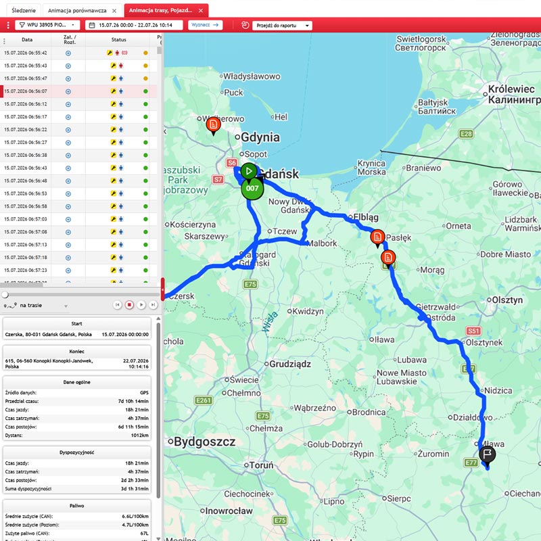Viewport: 541px width, 541px height.
Task: Click the animation progress slider handle
Action: [5, 295]
